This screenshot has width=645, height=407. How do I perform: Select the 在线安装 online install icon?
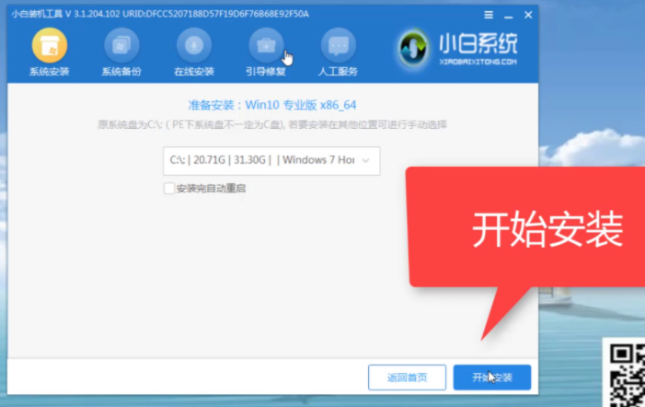(194, 46)
